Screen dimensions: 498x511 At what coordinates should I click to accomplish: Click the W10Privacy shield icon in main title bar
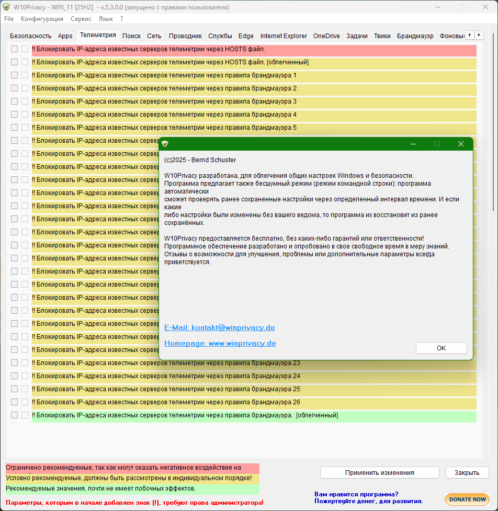pos(7,7)
